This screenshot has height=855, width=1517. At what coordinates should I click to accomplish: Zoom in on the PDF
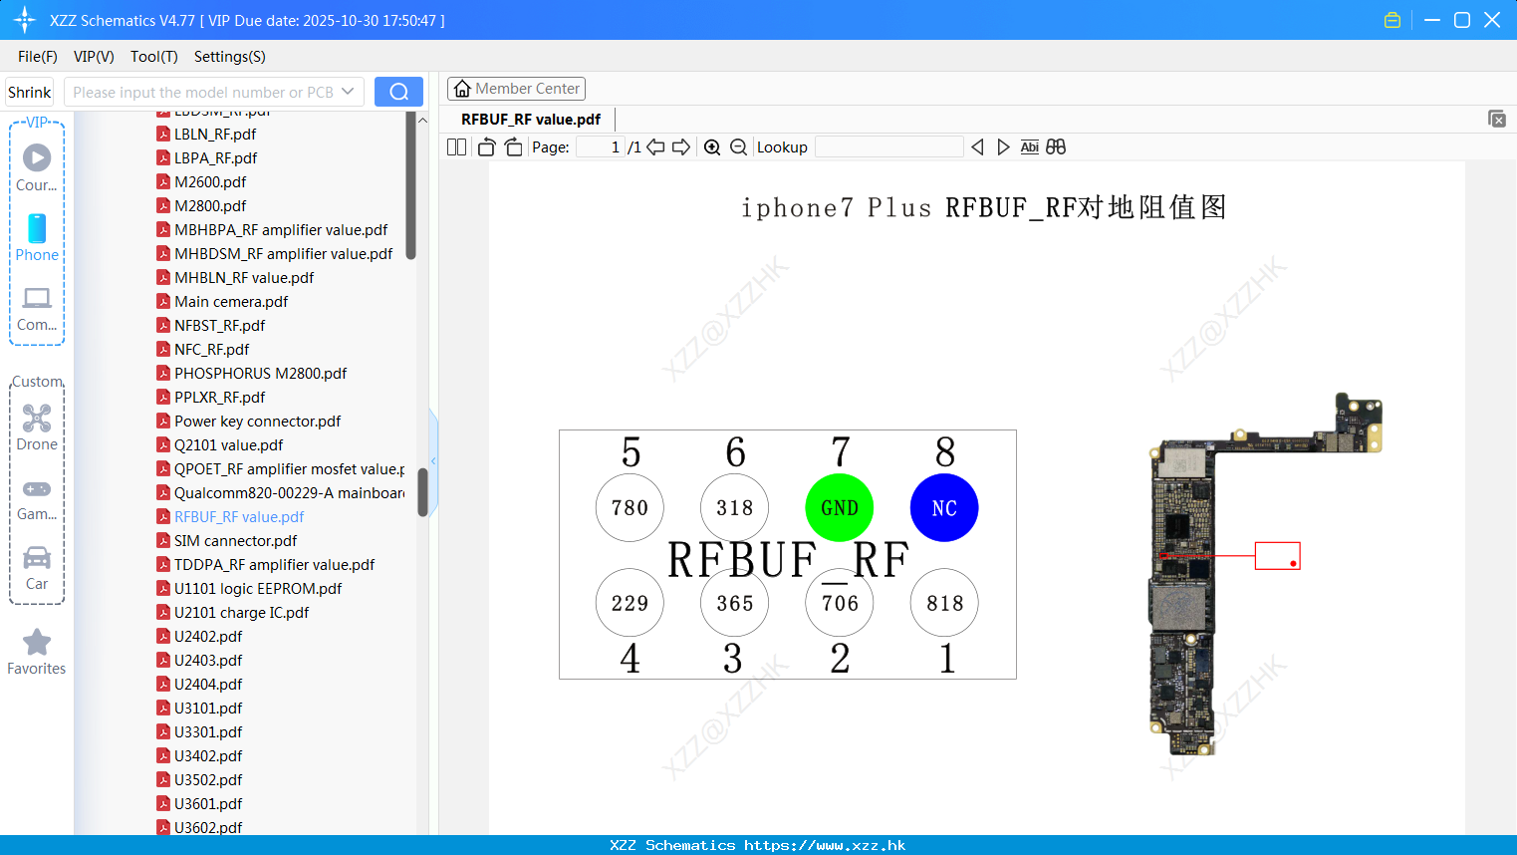pos(712,146)
